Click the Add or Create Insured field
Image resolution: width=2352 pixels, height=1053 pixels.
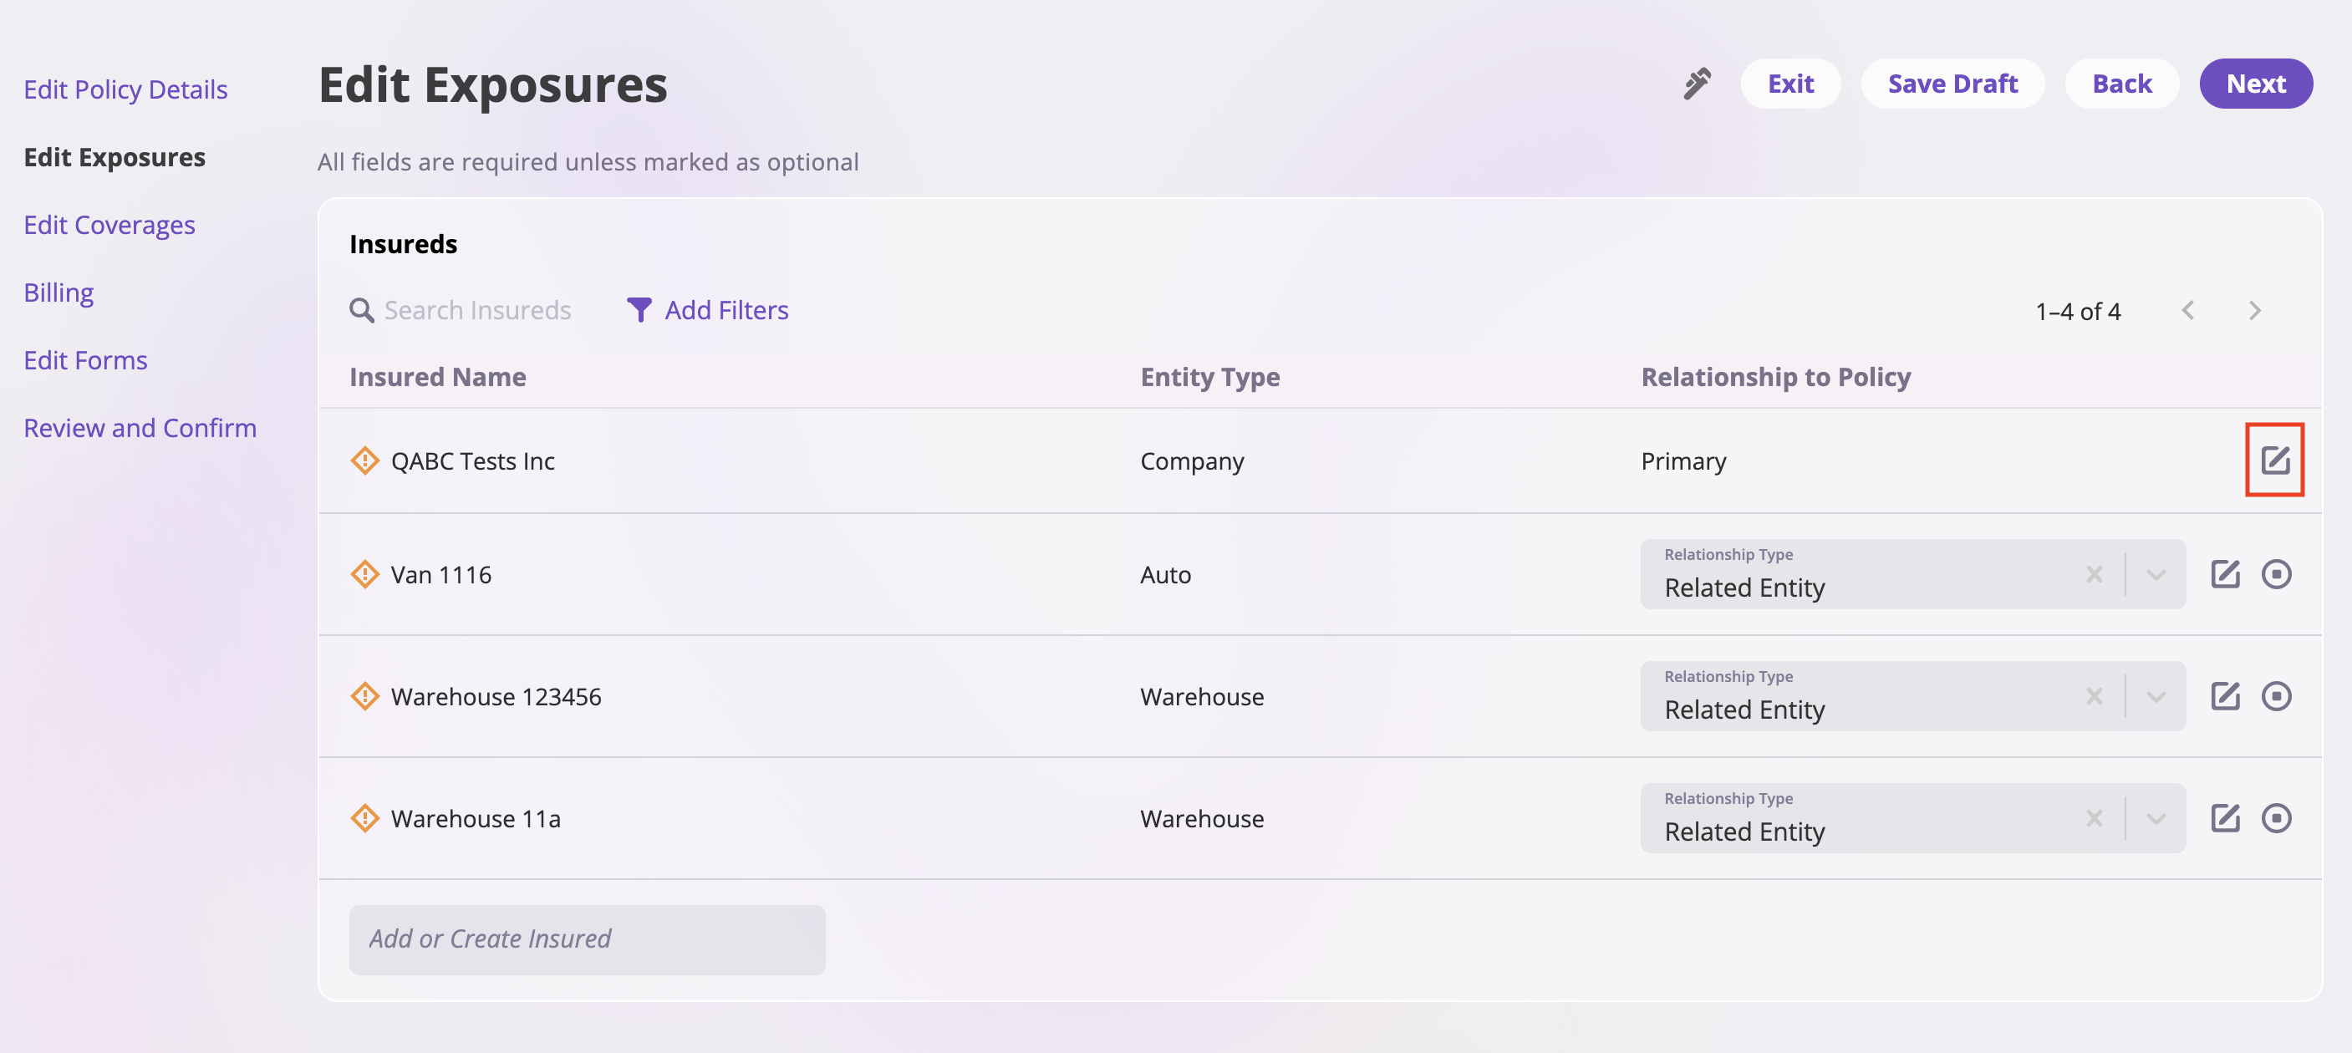pos(586,939)
